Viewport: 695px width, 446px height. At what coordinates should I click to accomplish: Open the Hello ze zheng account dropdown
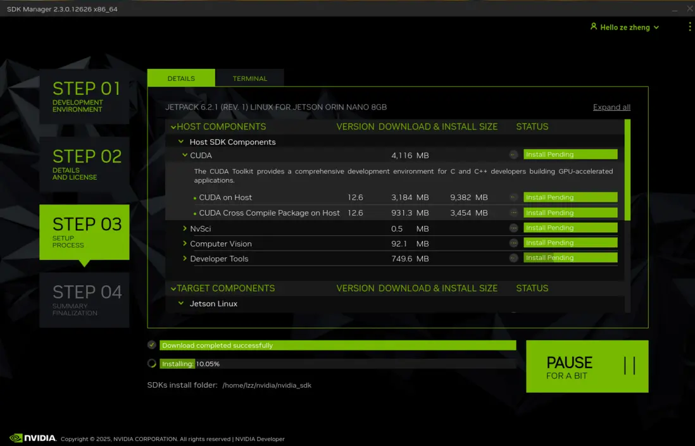point(625,27)
